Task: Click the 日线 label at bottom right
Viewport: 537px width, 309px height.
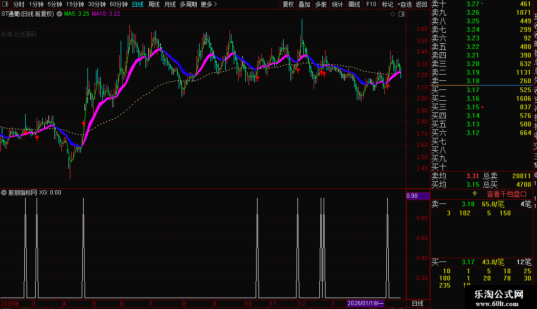Action: (x=417, y=303)
